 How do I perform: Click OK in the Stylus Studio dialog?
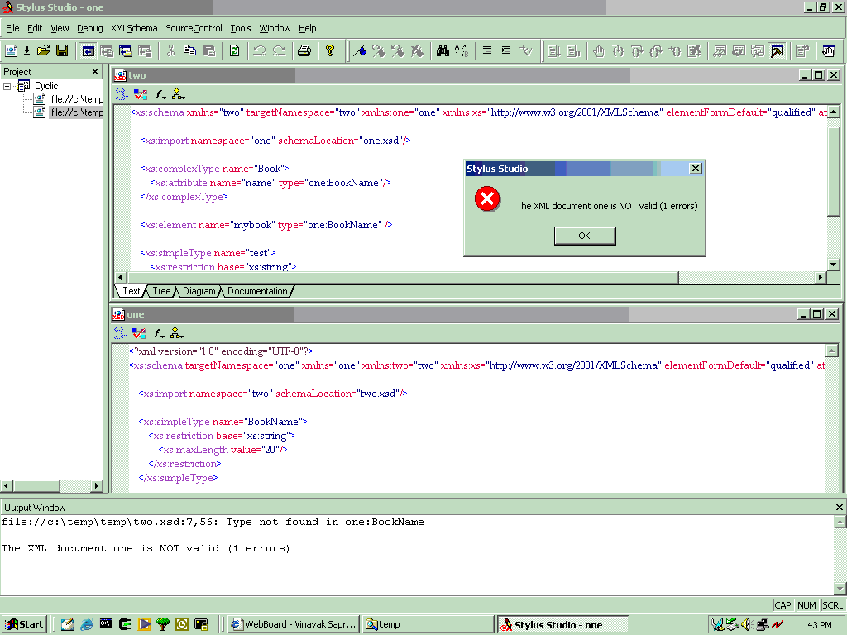tap(585, 236)
